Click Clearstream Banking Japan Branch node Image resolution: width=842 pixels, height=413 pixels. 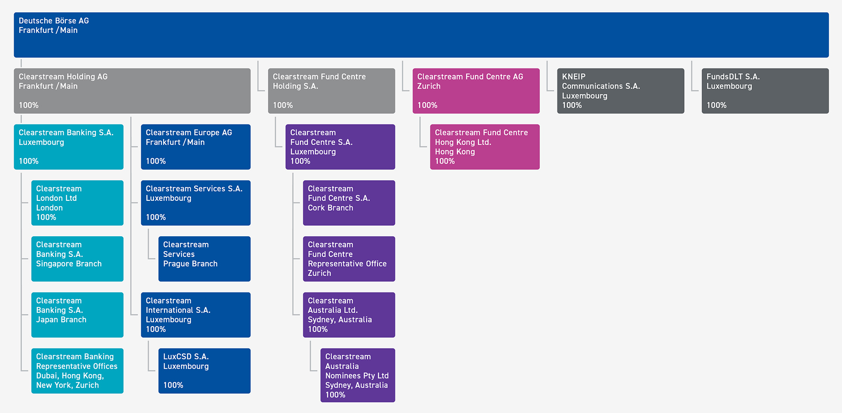(77, 315)
